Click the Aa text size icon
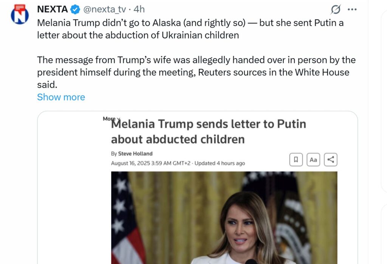This screenshot has height=264, width=387. tap(313, 160)
